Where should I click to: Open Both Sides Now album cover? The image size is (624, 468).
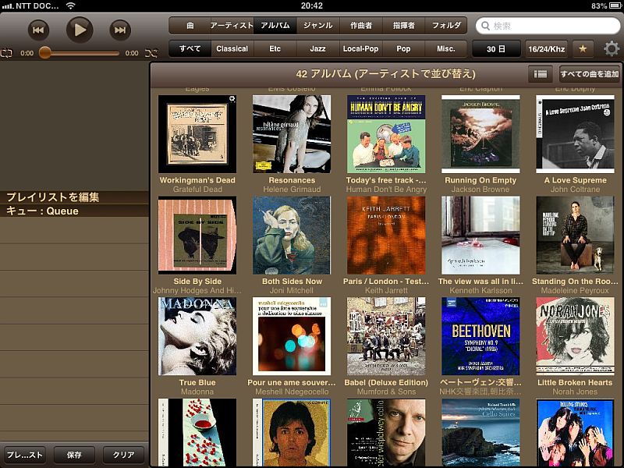(x=292, y=236)
